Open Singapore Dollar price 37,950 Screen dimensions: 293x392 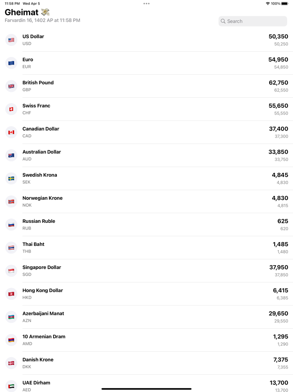[278, 267]
